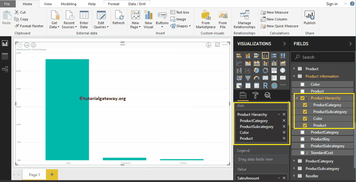The width and height of the screenshot is (356, 182).
Task: Click the Sign in link
Action: 332,4
